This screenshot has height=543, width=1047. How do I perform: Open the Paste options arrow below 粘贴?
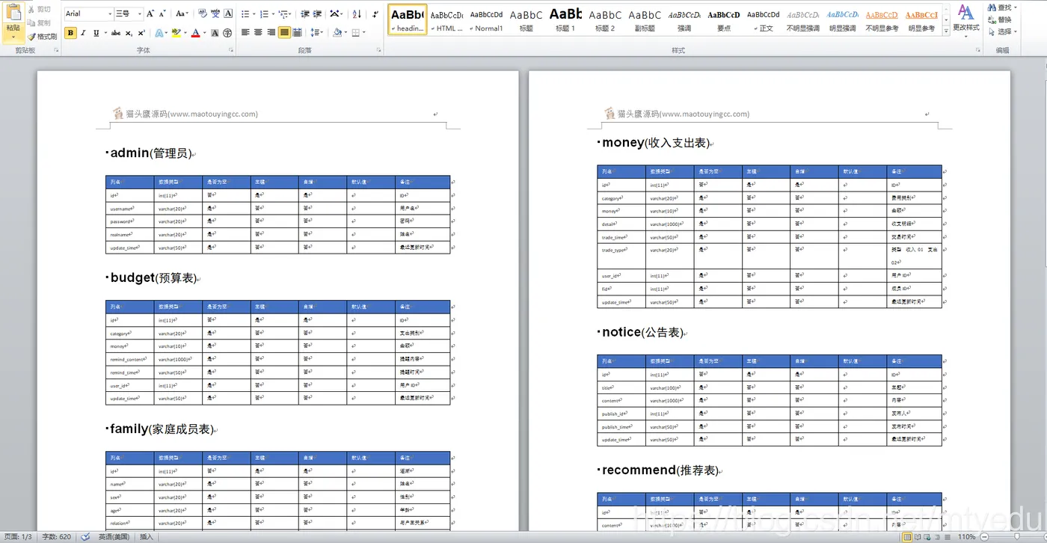pyautogui.click(x=13, y=37)
